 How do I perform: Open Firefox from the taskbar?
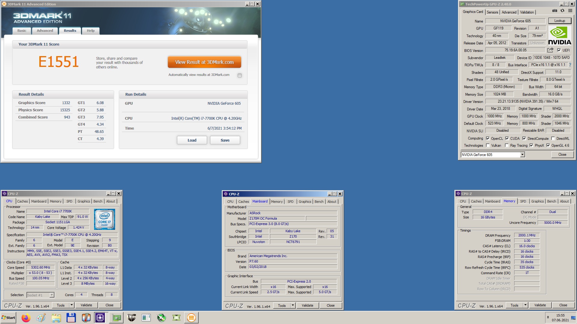point(26,317)
